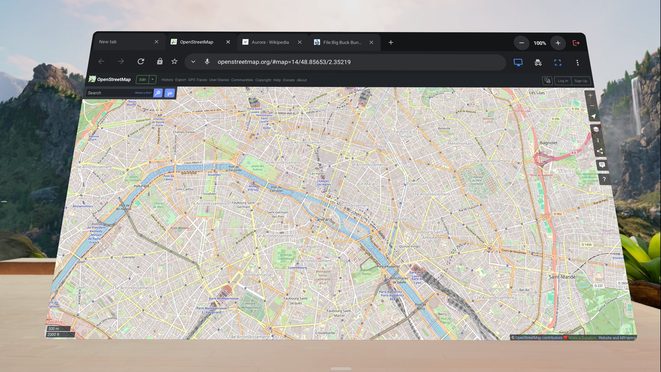Close the New tab tab
Image resolution: width=661 pixels, height=372 pixels.
click(x=157, y=42)
